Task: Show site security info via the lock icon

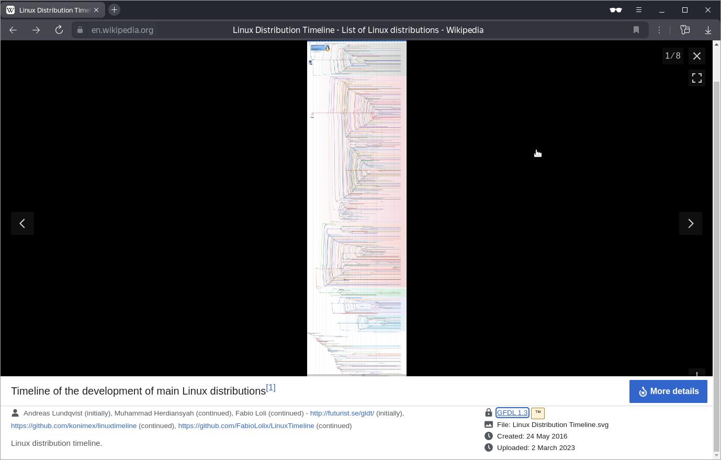Action: click(80, 30)
